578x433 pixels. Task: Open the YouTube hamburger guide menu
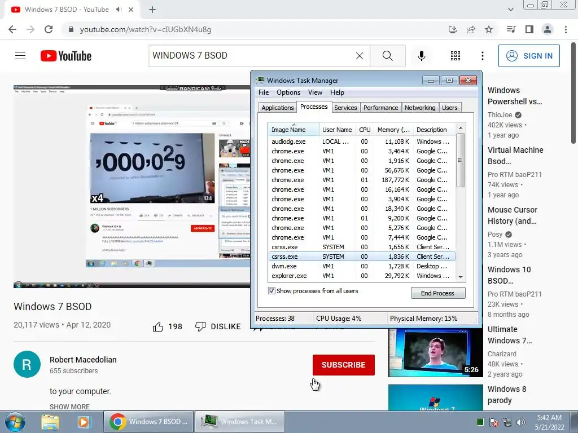coord(20,56)
